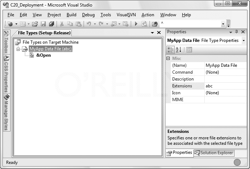Screen dimensions: 250x169
Task: Click the Copy toolbar icon
Action: pos(70,24)
